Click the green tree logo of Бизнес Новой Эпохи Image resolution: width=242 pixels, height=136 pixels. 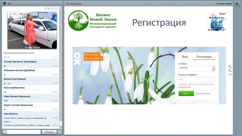pyautogui.click(x=78, y=21)
